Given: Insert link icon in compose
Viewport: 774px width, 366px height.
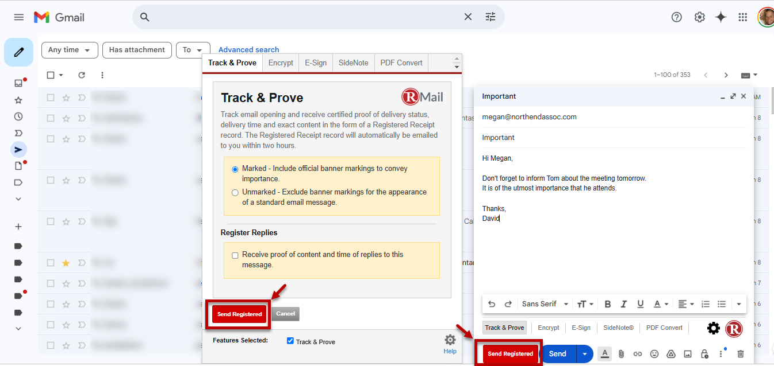Looking at the screenshot, I should tap(638, 354).
